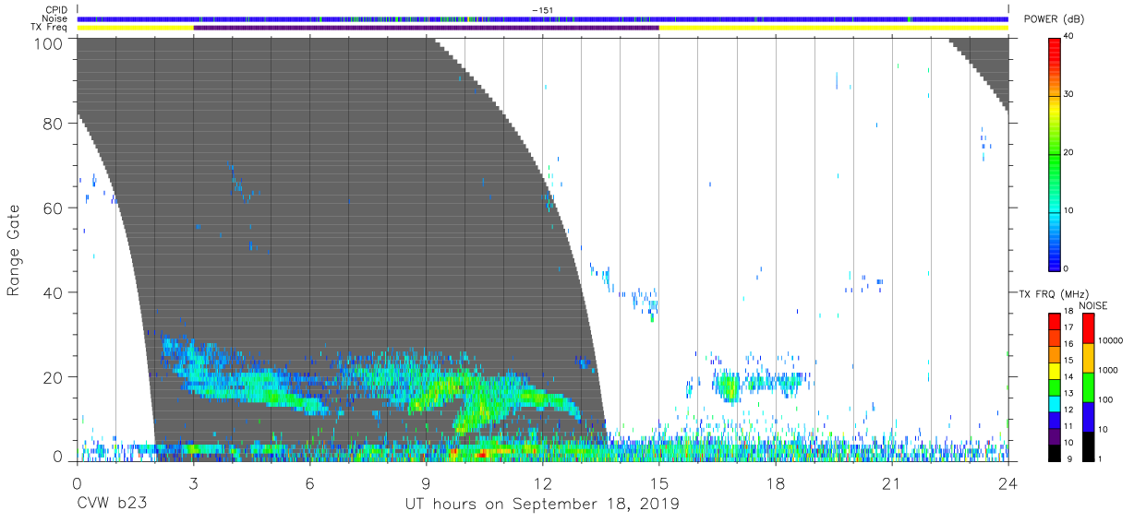
Task: Click x-axis tick label '15'
Action: tap(658, 482)
